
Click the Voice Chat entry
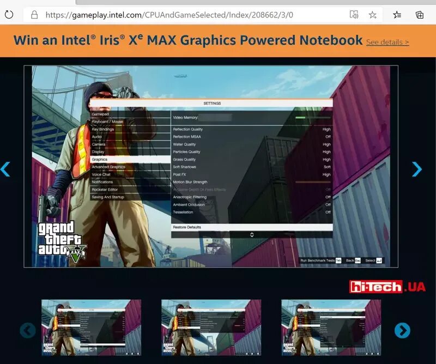[x=130, y=174]
